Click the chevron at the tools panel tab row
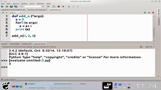Image resolution: width=161 pixels, height=90 pixels. [154, 44]
